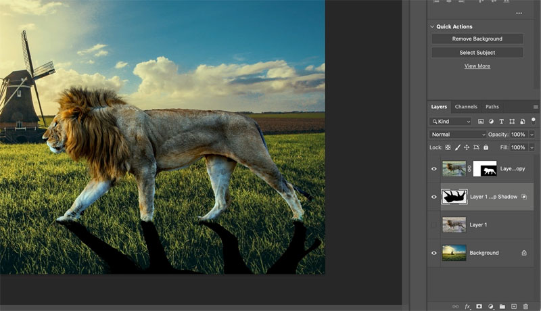Open the Normal blend mode dropdown
The width and height of the screenshot is (541, 311).
click(458, 135)
